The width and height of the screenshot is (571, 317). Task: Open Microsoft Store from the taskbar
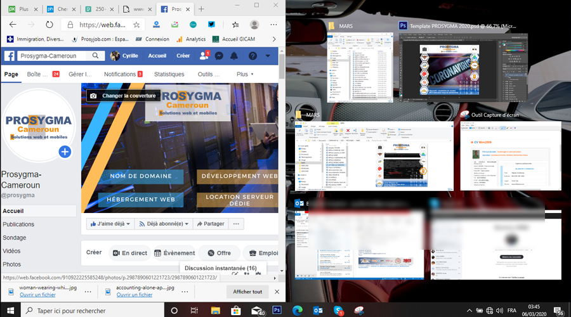click(x=235, y=311)
